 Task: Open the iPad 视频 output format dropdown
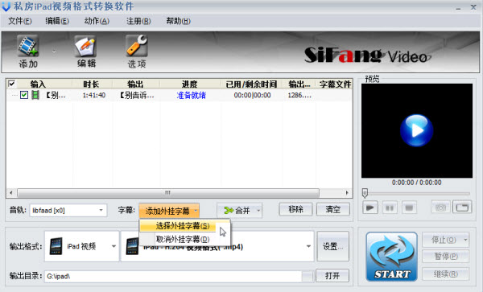coord(82,246)
